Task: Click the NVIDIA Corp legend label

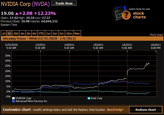Action: pos(23,98)
